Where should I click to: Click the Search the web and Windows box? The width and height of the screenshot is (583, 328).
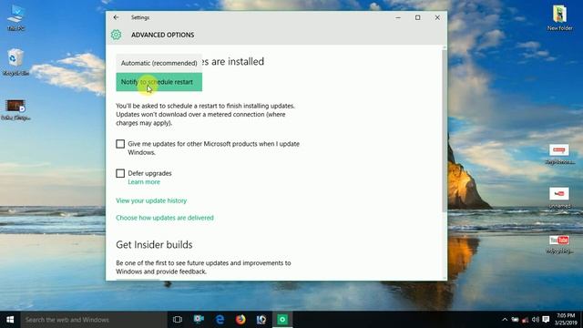94,320
